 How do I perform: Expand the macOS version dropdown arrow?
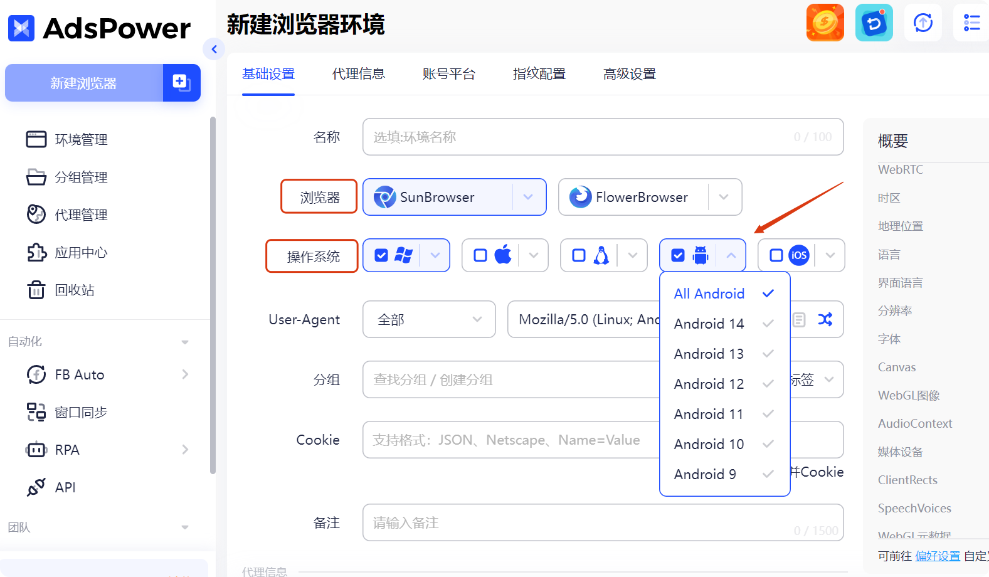pyautogui.click(x=534, y=255)
